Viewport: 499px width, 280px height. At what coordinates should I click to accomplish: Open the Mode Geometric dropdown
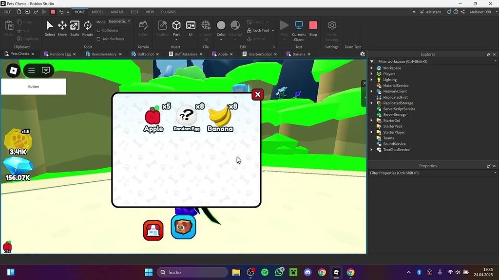(x=120, y=21)
